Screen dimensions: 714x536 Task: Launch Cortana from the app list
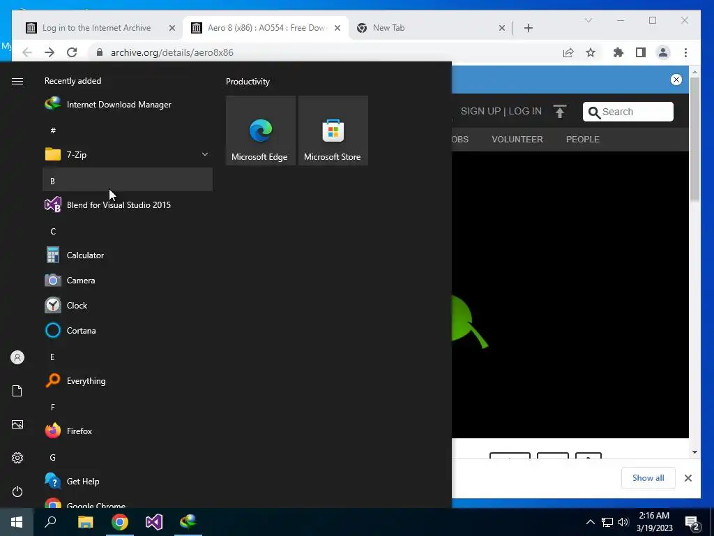[128, 330]
